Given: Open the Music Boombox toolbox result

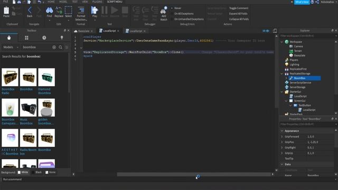Looking at the screenshot, I should pos(28,108).
